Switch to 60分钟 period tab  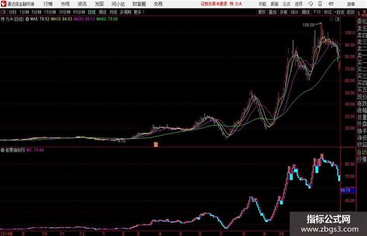coord(79,12)
